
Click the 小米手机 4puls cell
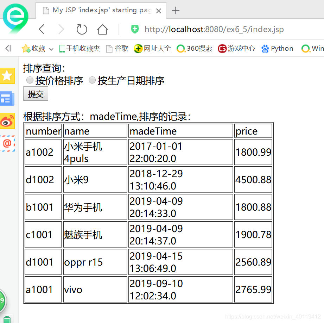point(95,152)
